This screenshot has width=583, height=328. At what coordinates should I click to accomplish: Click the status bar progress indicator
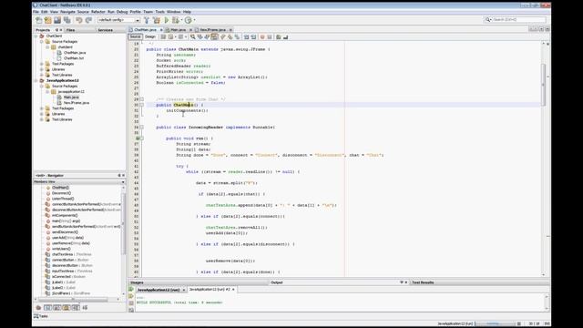(495, 323)
